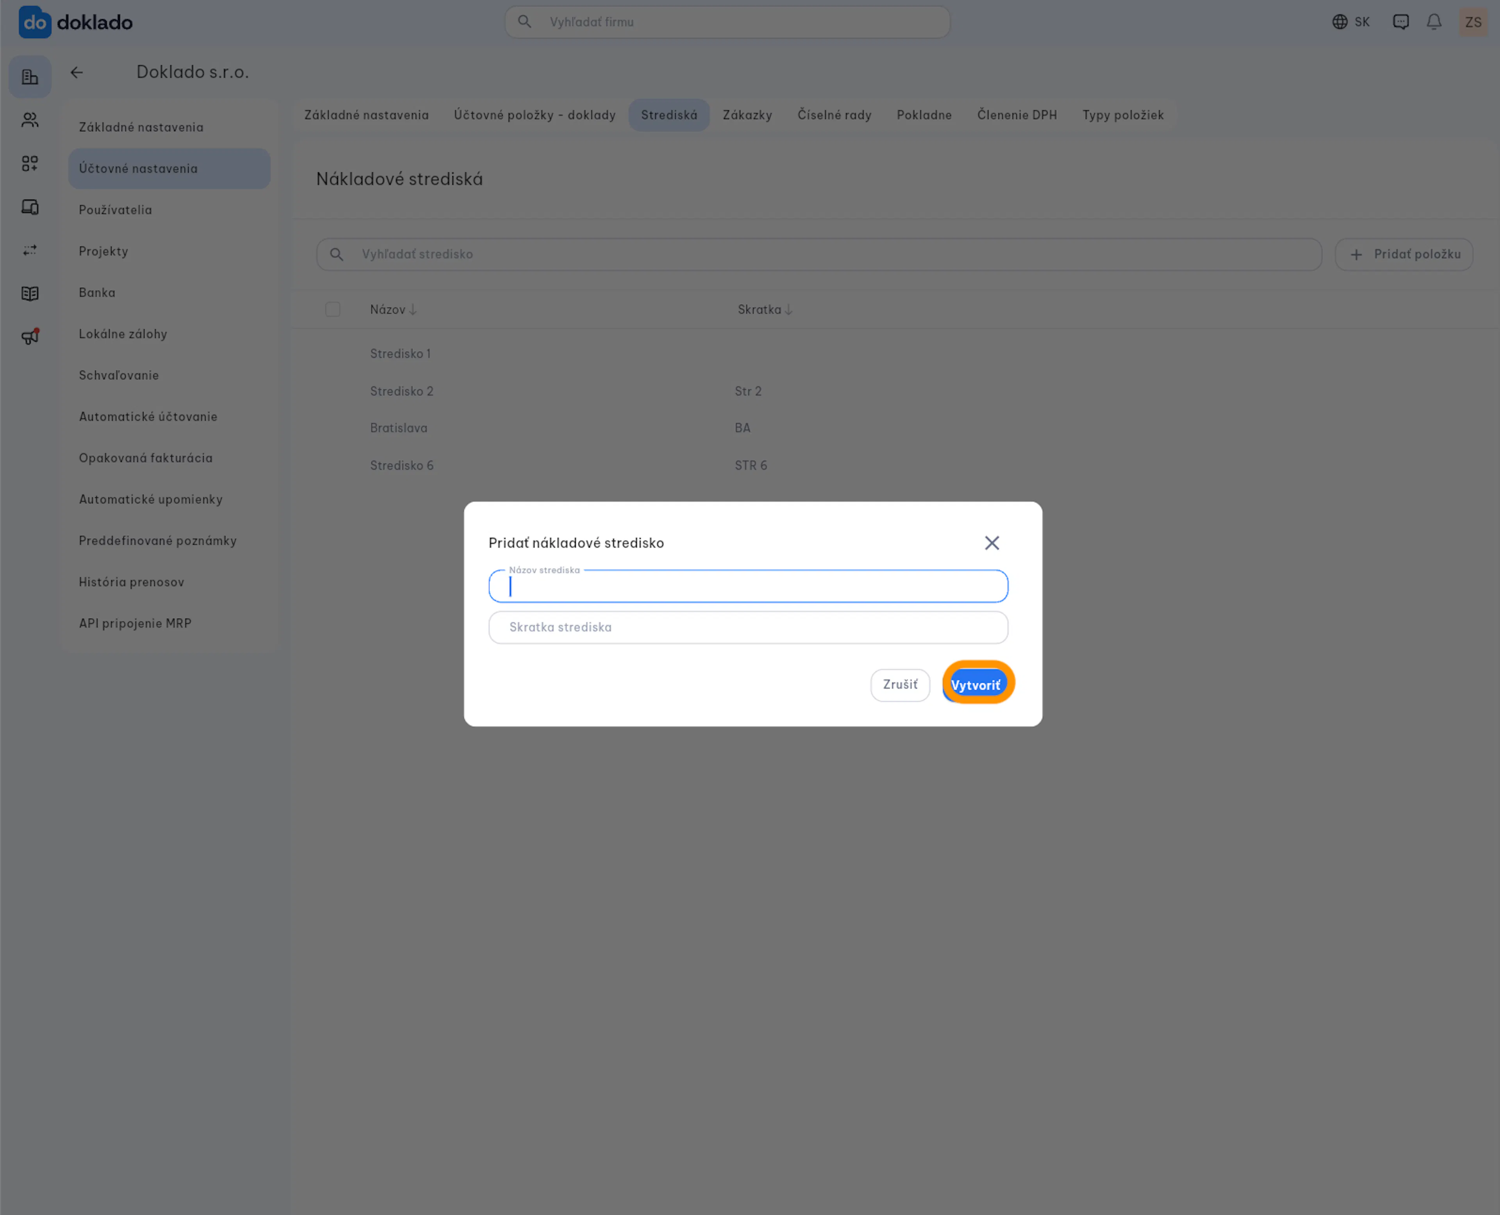Viewport: 1500px width, 1215px height.
Task: Switch to the Zákazky tab
Action: click(748, 116)
